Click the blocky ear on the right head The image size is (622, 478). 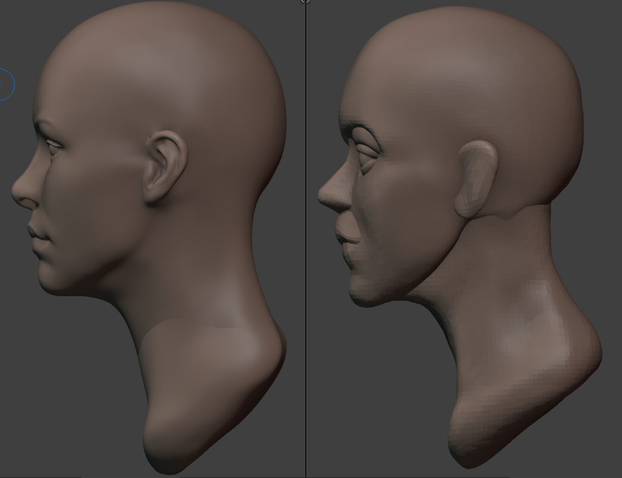[x=476, y=178]
